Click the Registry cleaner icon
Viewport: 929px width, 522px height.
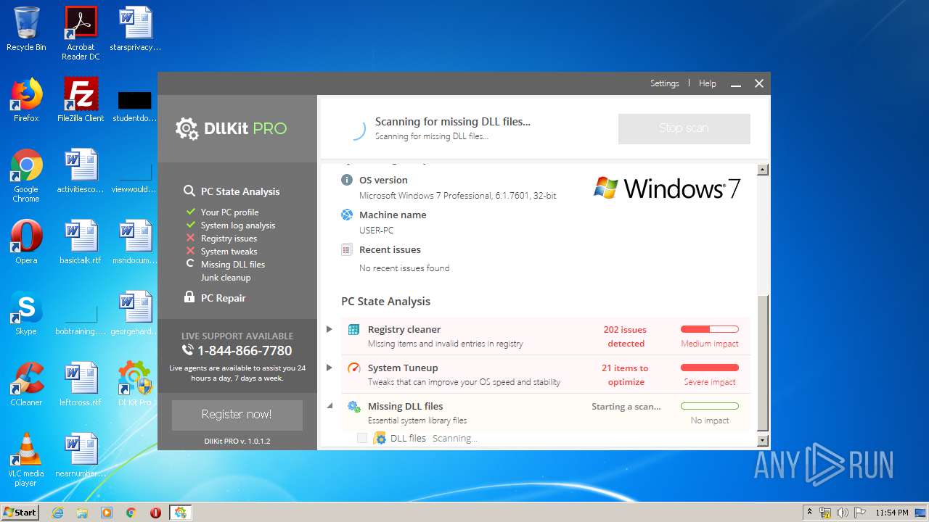(353, 329)
